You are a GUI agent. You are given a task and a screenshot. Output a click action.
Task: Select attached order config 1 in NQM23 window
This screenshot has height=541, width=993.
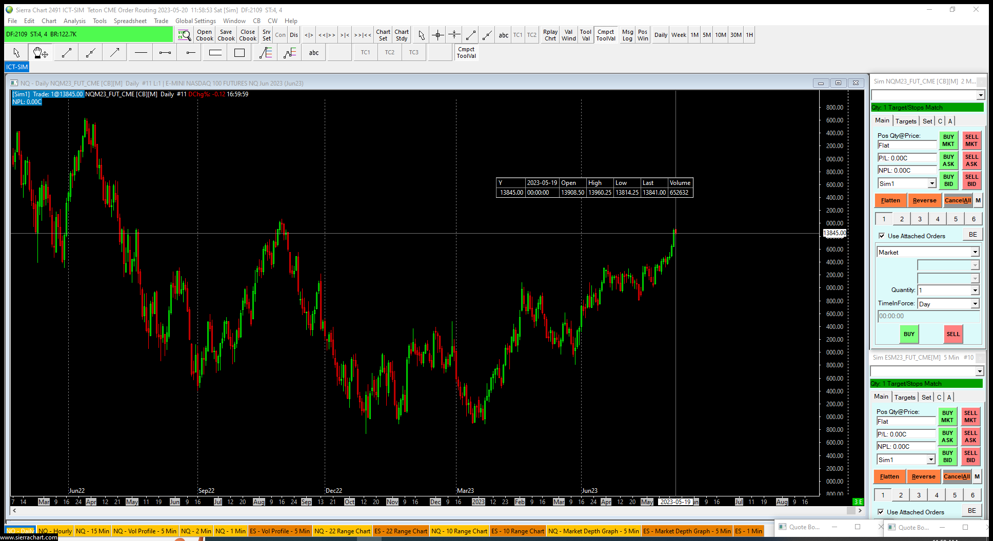click(884, 219)
